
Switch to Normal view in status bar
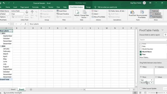pos(135,93)
